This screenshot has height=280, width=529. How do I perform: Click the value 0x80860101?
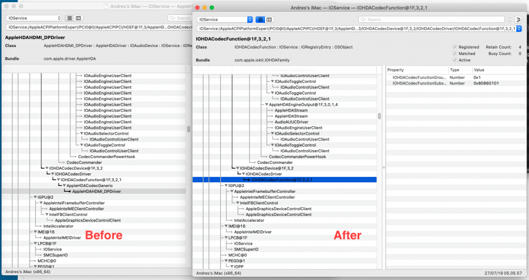pyautogui.click(x=486, y=83)
